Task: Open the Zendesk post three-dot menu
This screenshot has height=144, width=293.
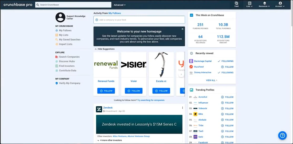Action: 182,108
